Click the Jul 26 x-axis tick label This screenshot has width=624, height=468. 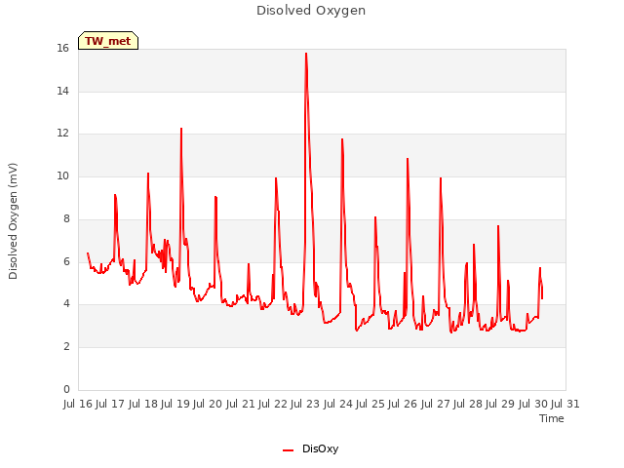(x=403, y=404)
